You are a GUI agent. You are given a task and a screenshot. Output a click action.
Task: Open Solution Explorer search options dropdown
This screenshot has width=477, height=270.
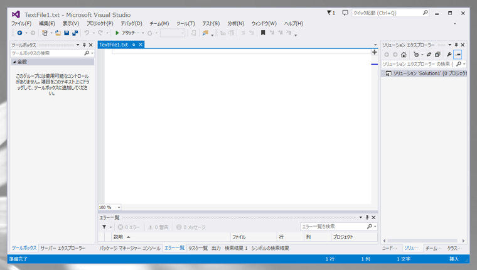click(464, 64)
